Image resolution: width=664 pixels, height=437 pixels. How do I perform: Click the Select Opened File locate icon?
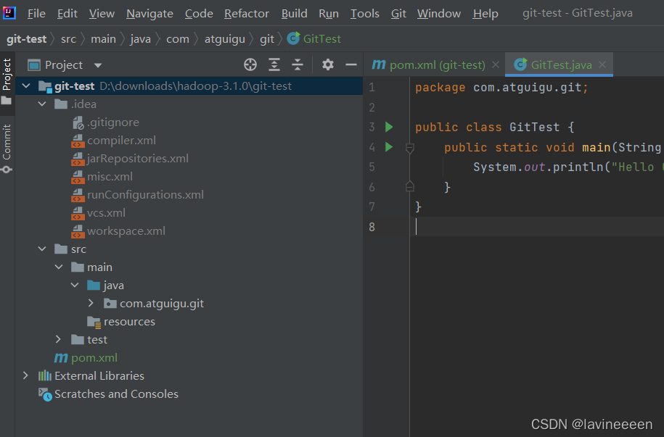tap(250, 64)
